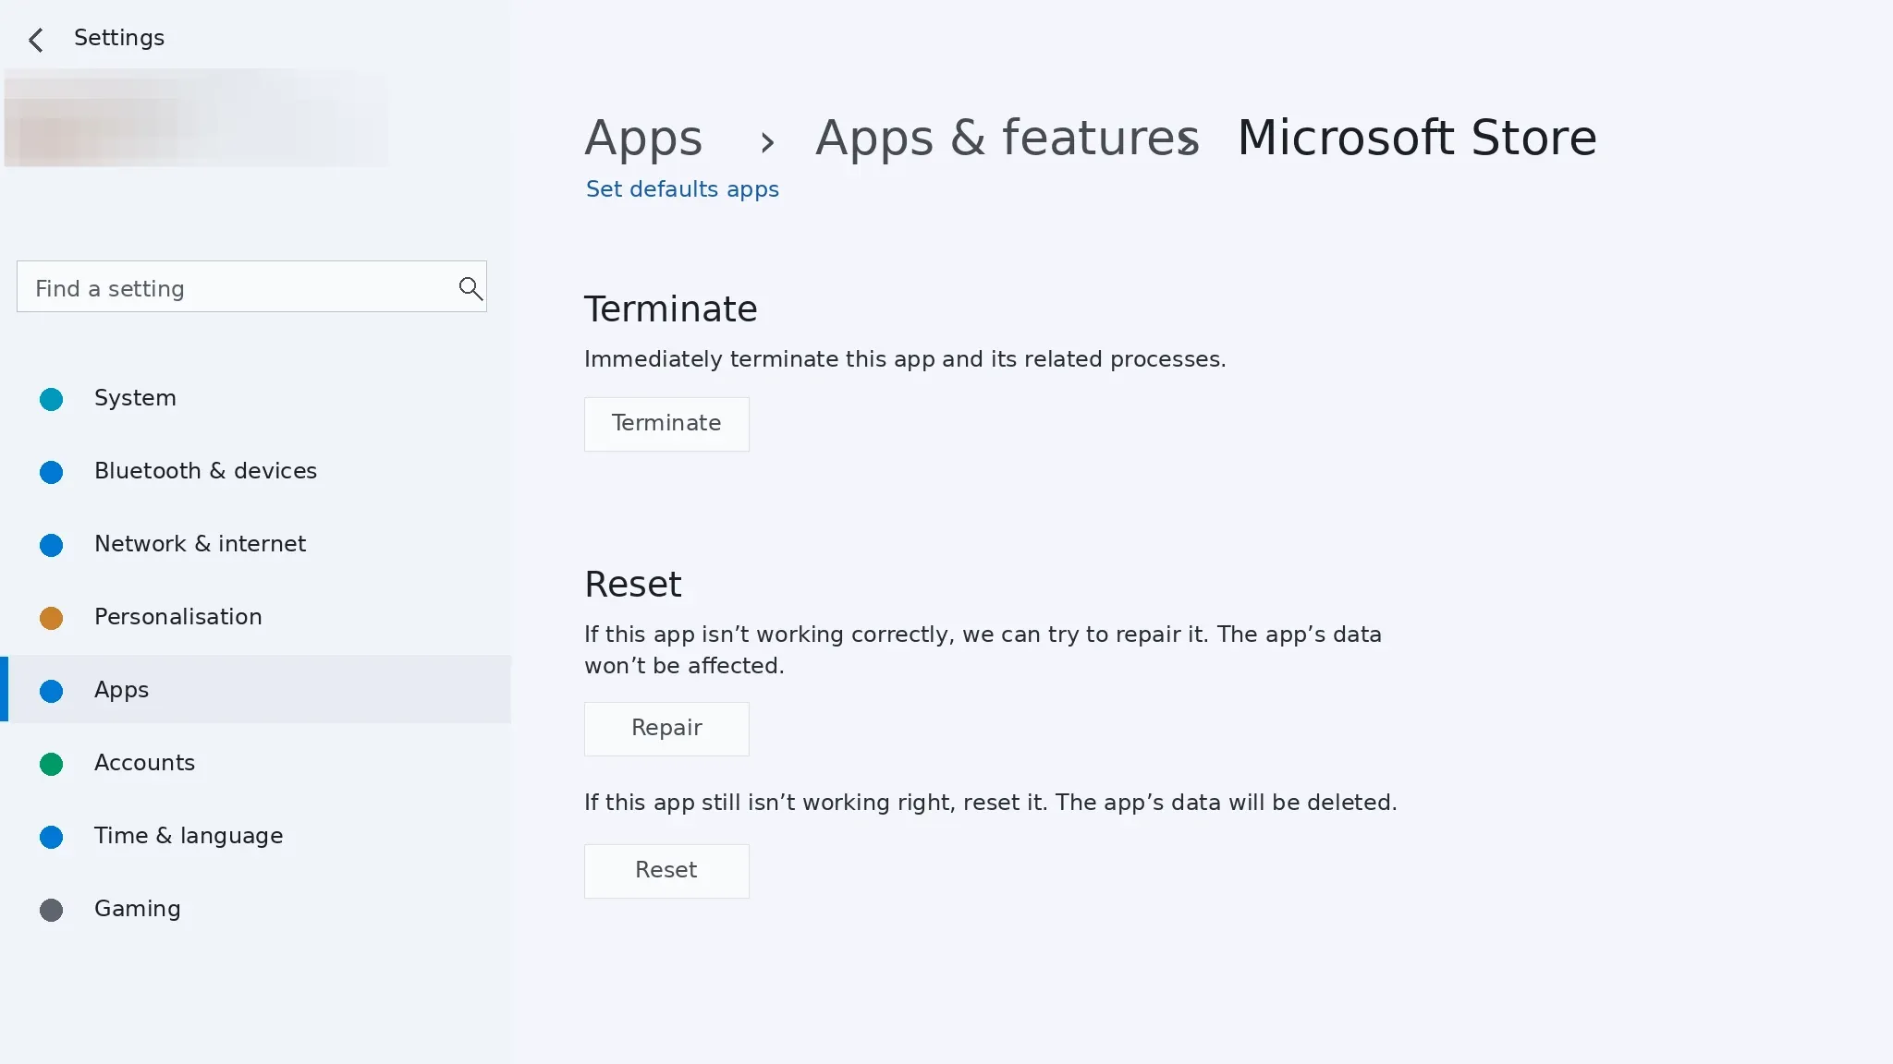The width and height of the screenshot is (1893, 1064).
Task: Navigate to Apps breadcrumb
Action: 643,139
